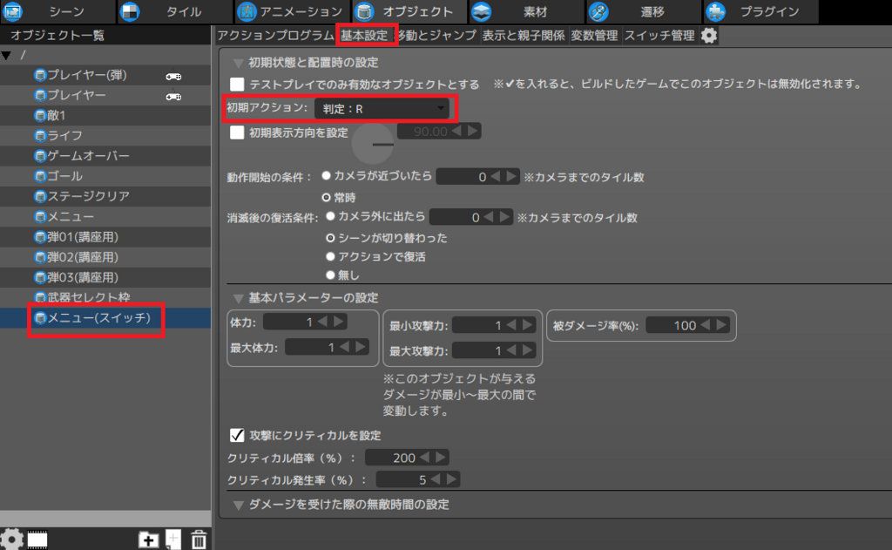Add new folder with folder-plus icon
The width and height of the screenshot is (892, 550).
coord(148,540)
